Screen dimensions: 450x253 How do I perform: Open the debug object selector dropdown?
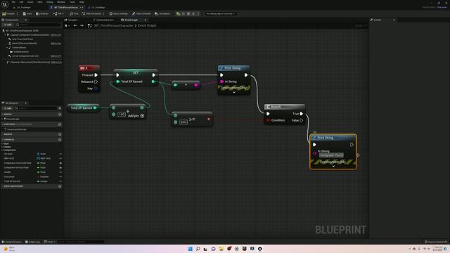(220, 13)
